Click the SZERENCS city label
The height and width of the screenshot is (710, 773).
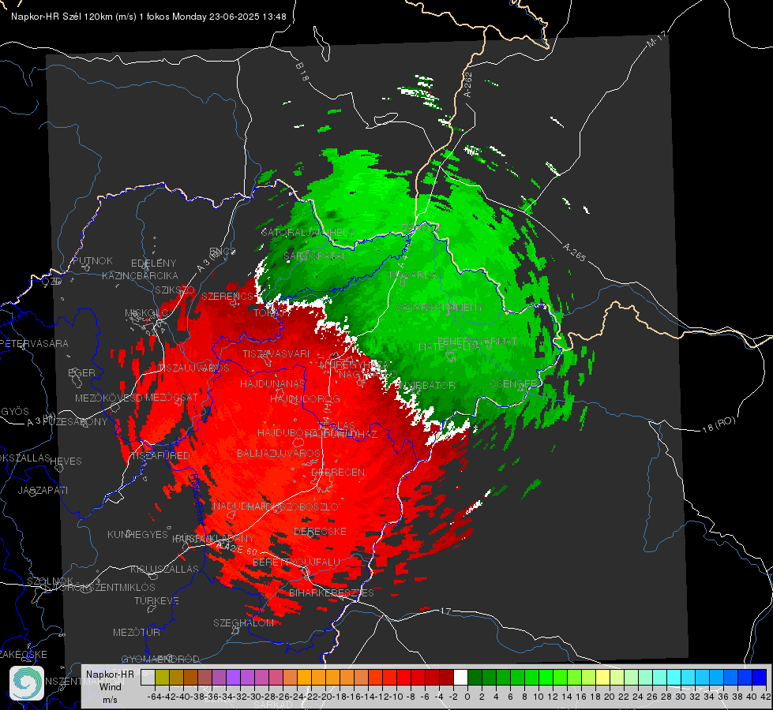tap(227, 297)
